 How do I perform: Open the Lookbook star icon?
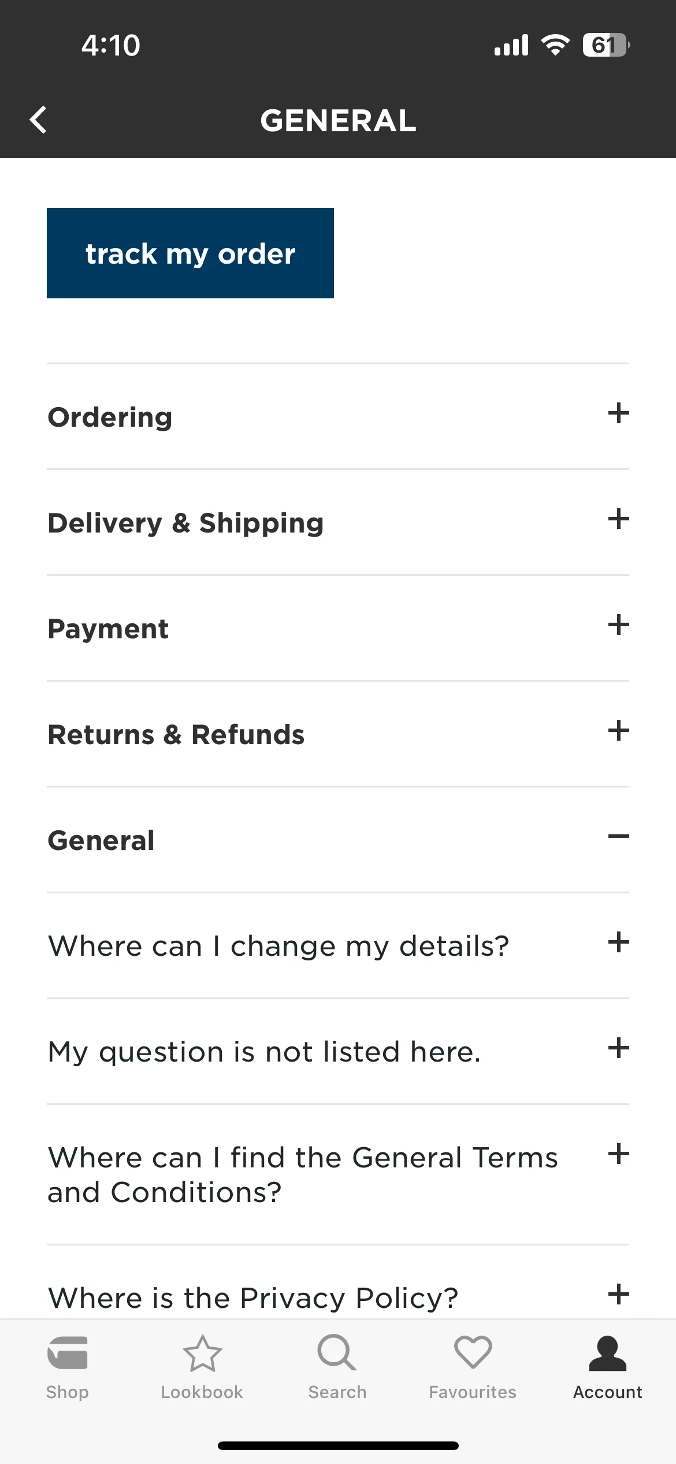[x=202, y=1353]
